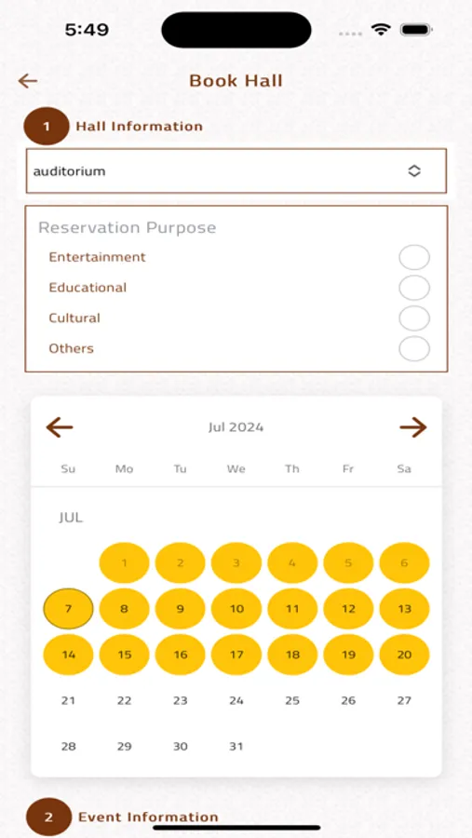472x838 pixels.
Task: Tap the step 2 circle badge
Action: tap(48, 818)
